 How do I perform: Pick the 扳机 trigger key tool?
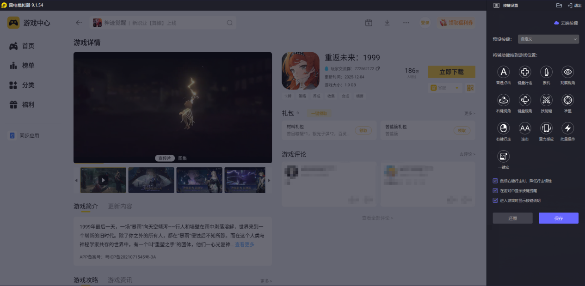click(546, 72)
